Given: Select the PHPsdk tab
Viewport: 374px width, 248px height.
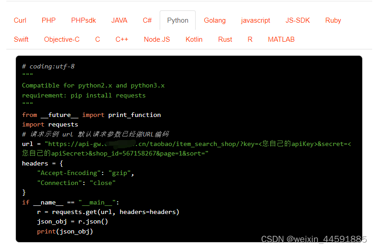Looking at the screenshot, I should click(x=83, y=20).
